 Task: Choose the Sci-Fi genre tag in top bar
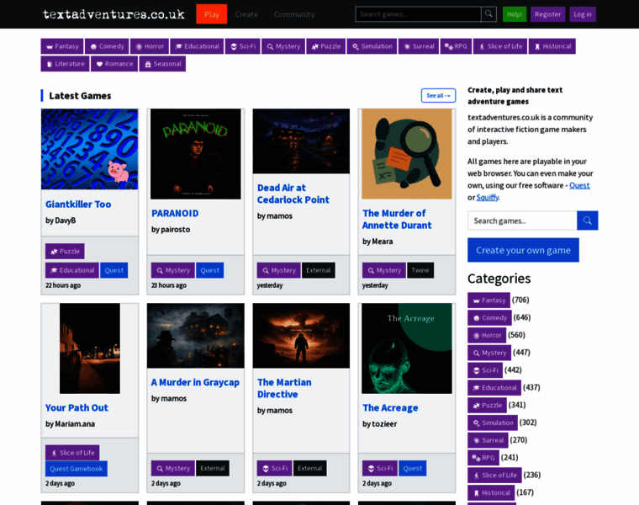[243, 46]
